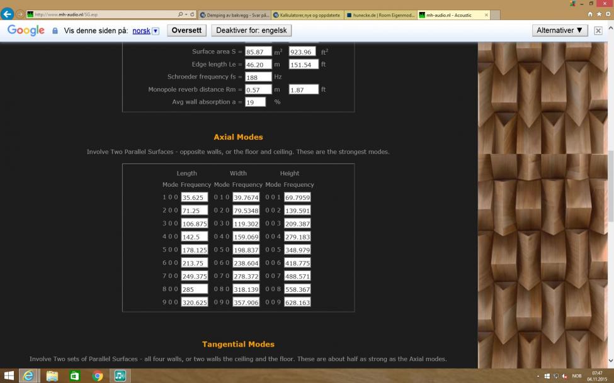The image size is (614, 383).
Task: Open Internet Explorer from the taskbar
Action: point(28,376)
